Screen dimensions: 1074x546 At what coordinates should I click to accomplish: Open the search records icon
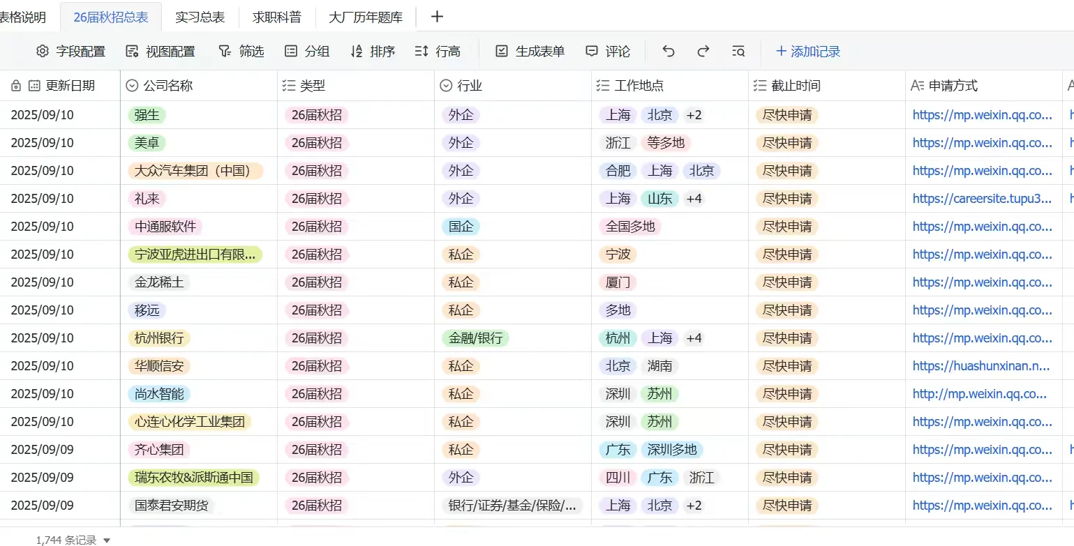pos(738,52)
